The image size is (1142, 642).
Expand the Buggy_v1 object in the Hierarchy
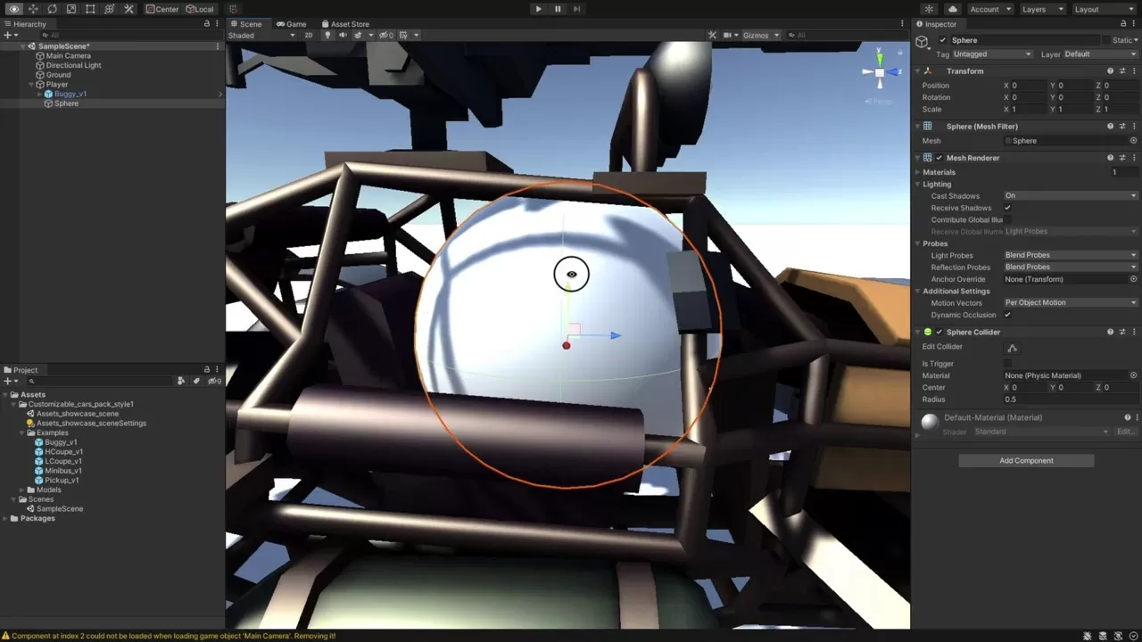pos(39,94)
